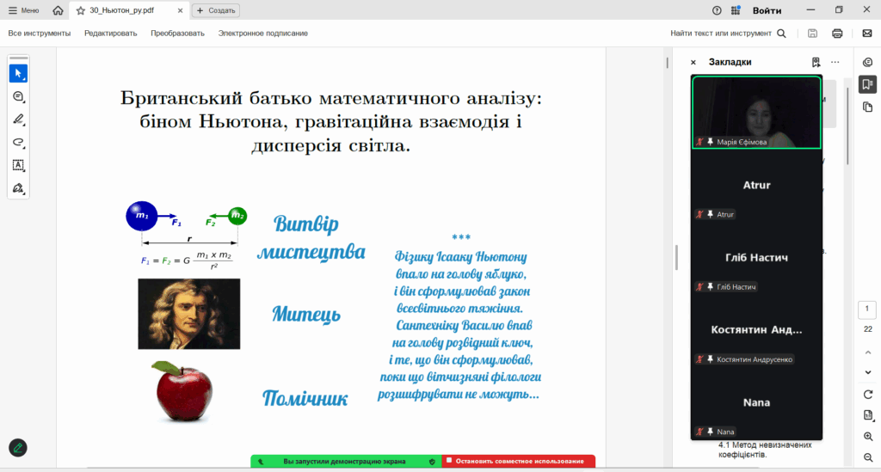Screen dimensions: 881x472
Task: Toggle the pages thumbnail panel icon
Action: tap(867, 107)
